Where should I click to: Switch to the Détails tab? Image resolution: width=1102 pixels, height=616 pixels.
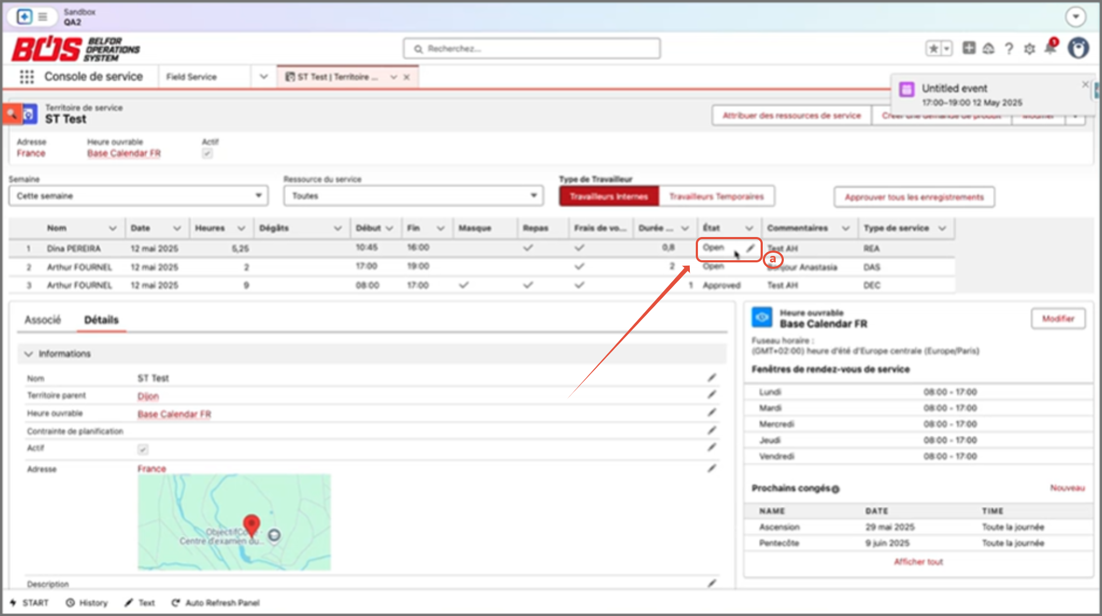101,320
